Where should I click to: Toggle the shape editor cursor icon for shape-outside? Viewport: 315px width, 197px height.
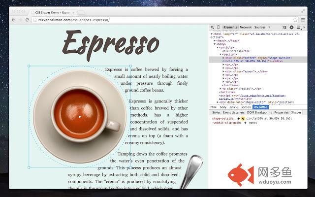[243, 119]
